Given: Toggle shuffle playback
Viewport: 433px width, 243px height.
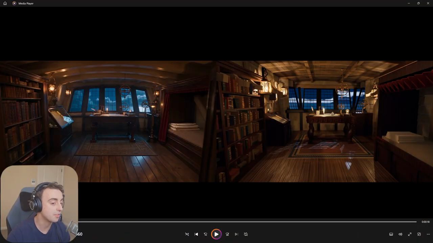Looking at the screenshot, I should pos(187,234).
